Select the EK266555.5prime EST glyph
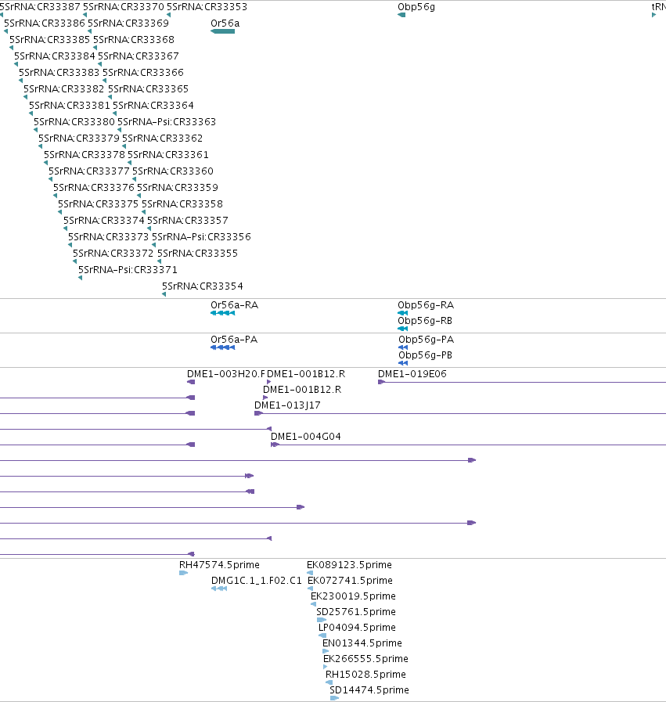666x702 pixels. [x=325, y=667]
